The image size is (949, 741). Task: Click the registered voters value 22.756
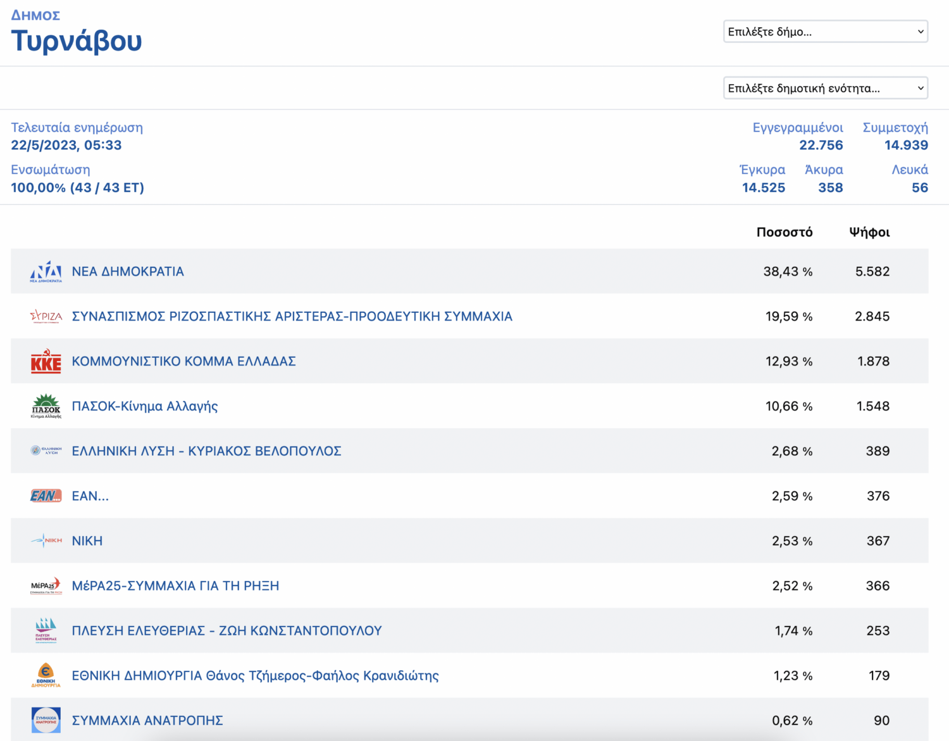click(x=821, y=145)
